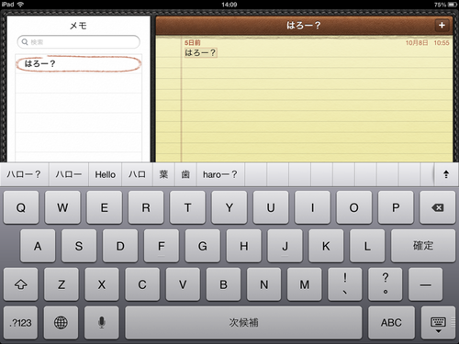Tap the J key

[x=285, y=246]
